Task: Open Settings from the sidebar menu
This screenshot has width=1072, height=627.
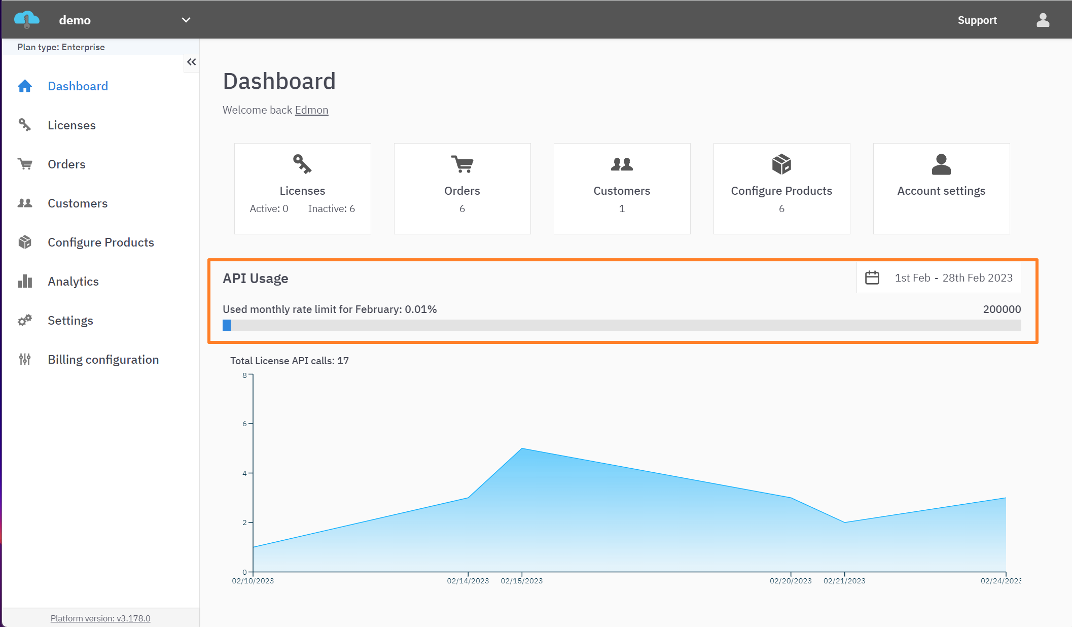Action: [x=70, y=321]
